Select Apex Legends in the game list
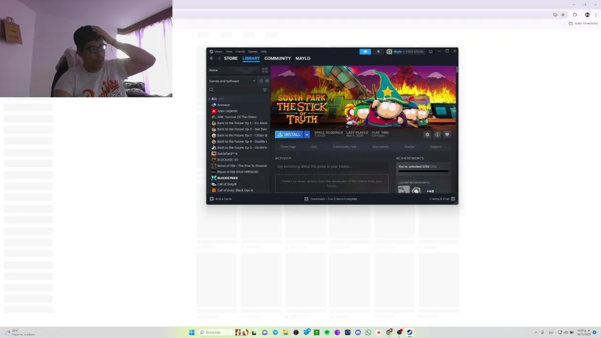The image size is (601, 338). coord(227,111)
